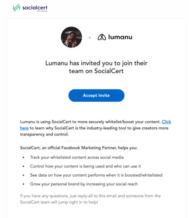Click the socialcert wordmark in the header
This screenshot has height=218, width=189.
(35, 7)
